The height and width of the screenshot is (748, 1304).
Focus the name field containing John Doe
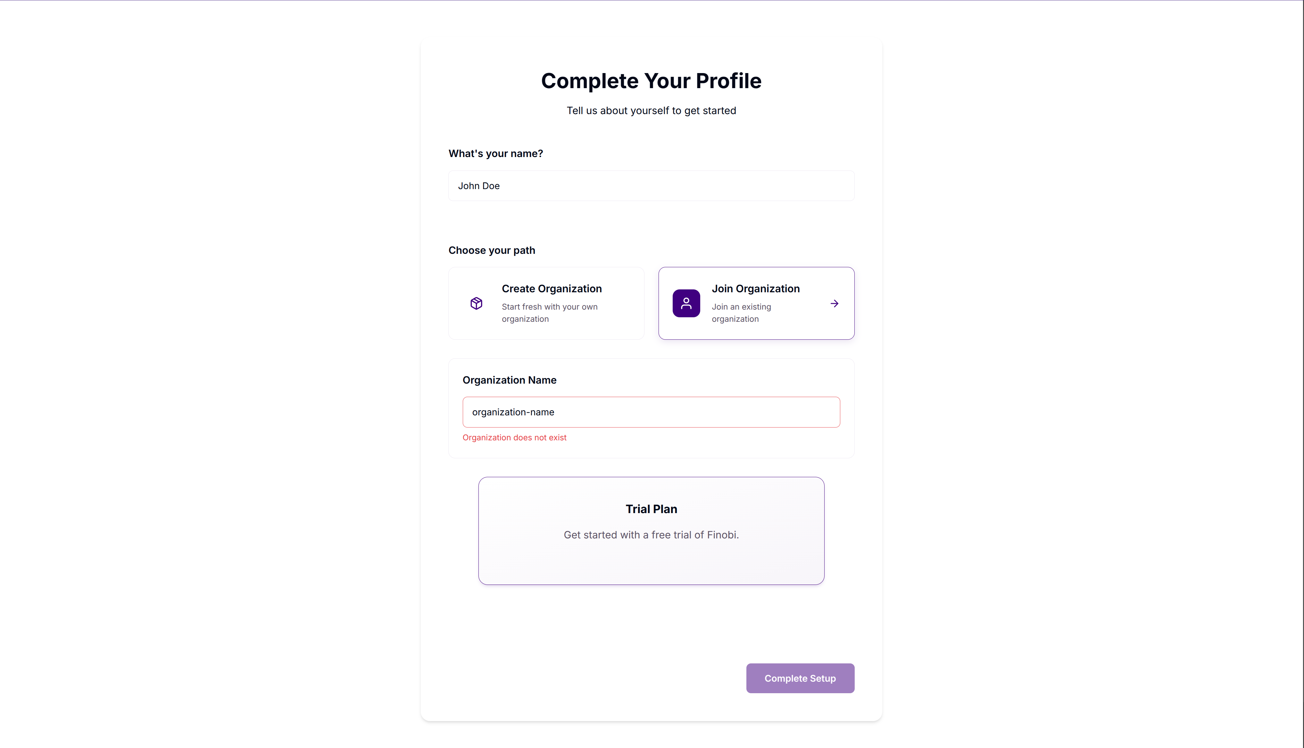(x=651, y=186)
